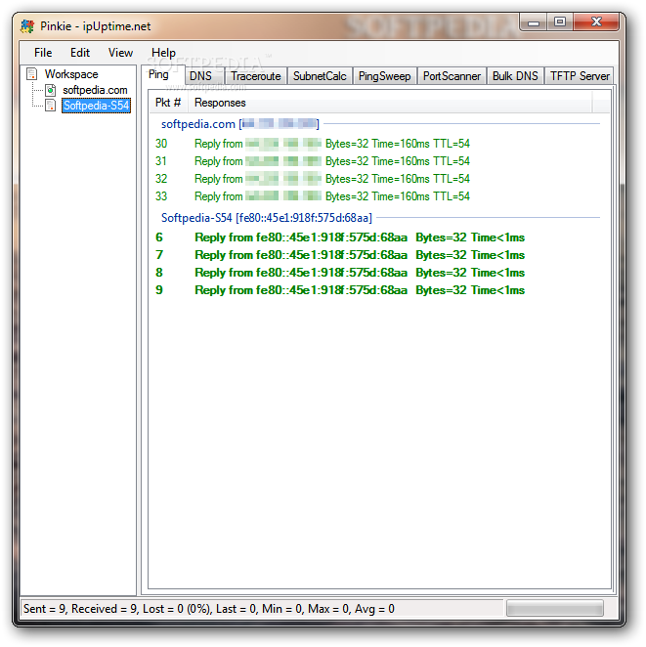
Task: Switch to the PingSweep tab
Action: click(384, 76)
